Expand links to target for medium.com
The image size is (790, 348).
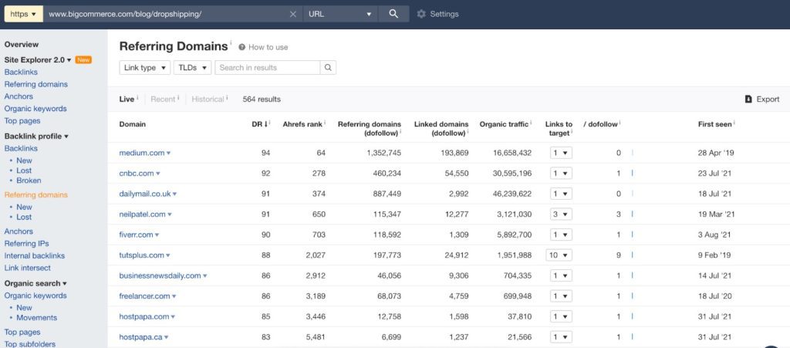561,153
